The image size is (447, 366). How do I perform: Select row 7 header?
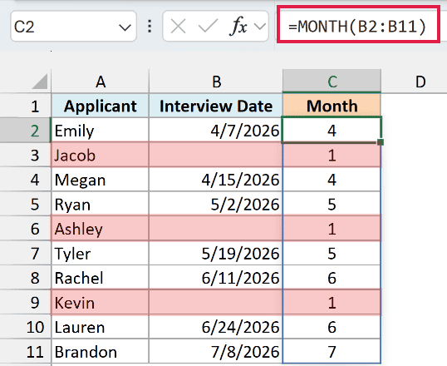[26, 253]
